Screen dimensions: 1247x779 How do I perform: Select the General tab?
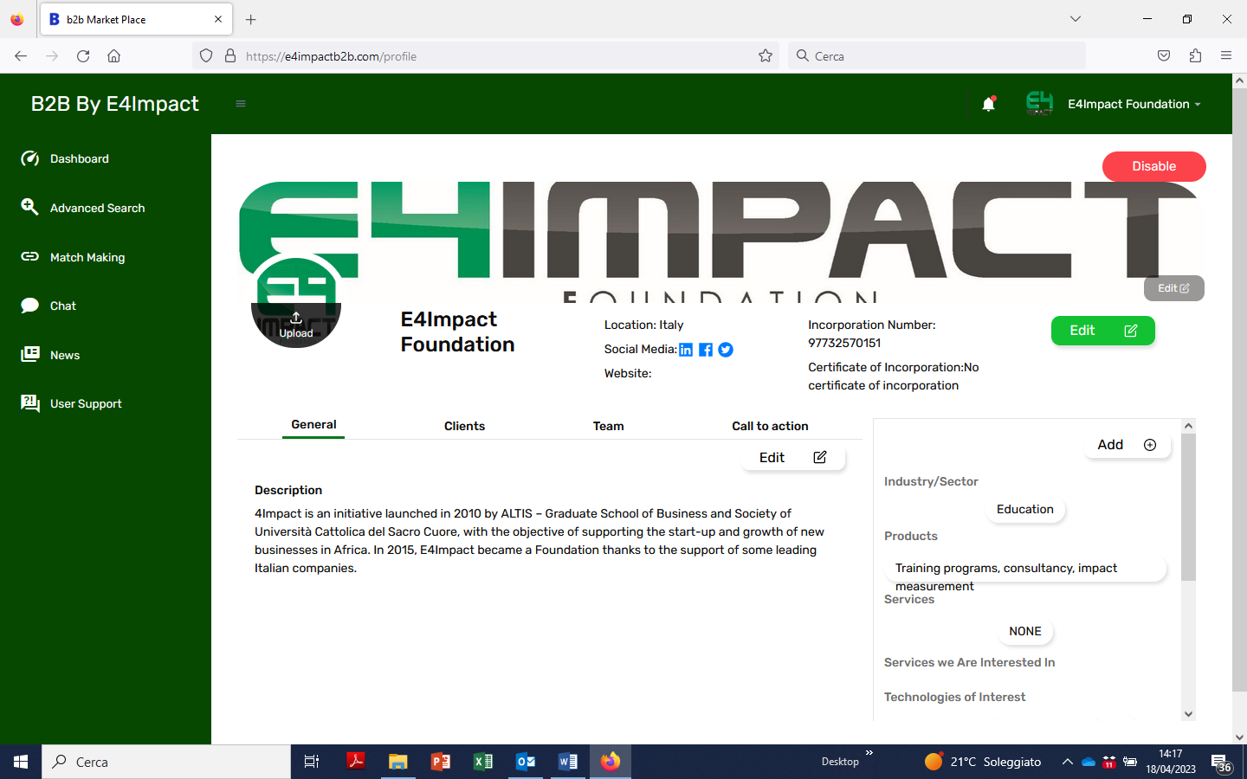(313, 425)
